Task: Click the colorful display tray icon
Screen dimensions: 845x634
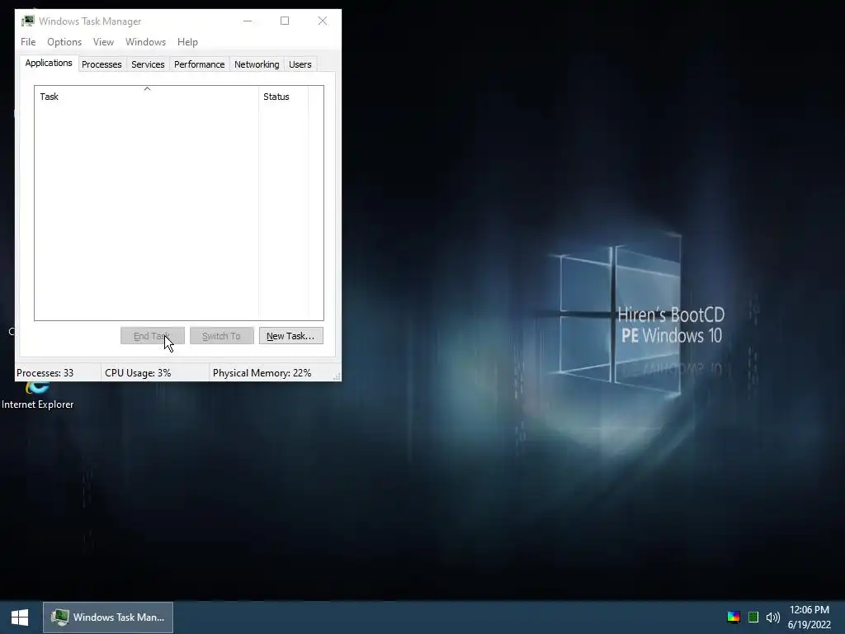Action: 734,617
